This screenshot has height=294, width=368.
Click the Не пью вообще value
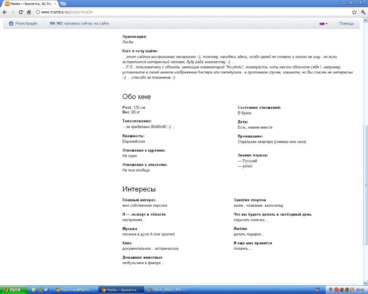pyautogui.click(x=136, y=170)
